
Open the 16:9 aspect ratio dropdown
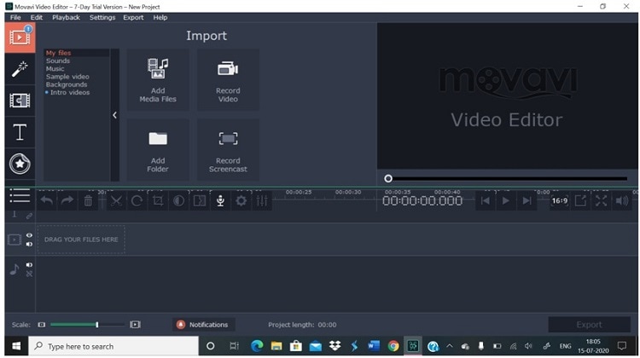pyautogui.click(x=560, y=200)
